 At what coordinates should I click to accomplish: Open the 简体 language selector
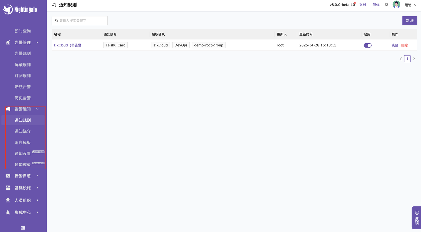376,5
